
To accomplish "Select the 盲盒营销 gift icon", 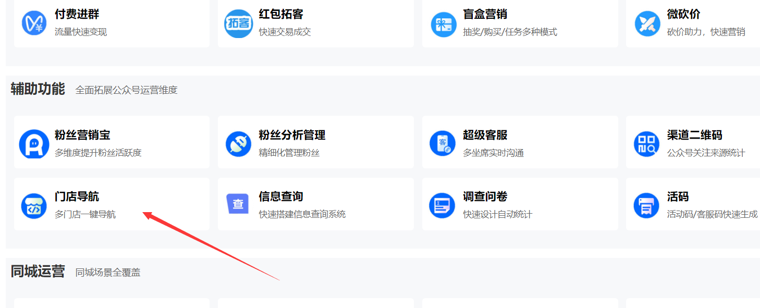I will [x=444, y=24].
